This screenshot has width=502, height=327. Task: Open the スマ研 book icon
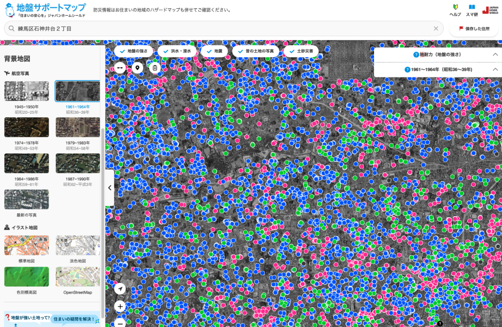[x=472, y=10]
